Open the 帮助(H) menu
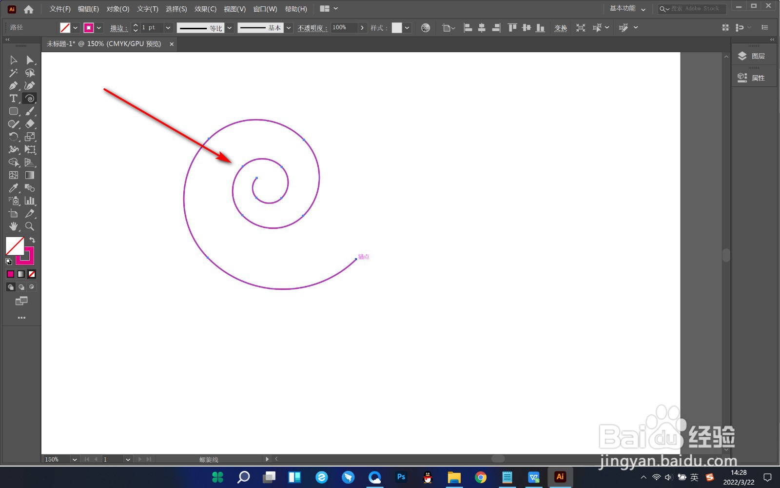 296,9
